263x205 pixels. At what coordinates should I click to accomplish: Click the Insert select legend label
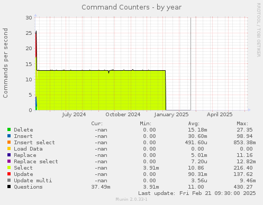tap(34, 143)
